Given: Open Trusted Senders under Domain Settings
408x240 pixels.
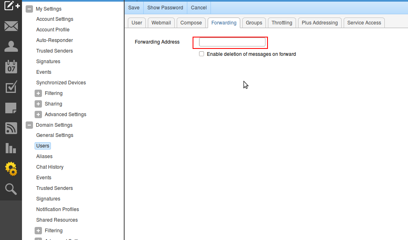Looking at the screenshot, I should (x=55, y=188).
